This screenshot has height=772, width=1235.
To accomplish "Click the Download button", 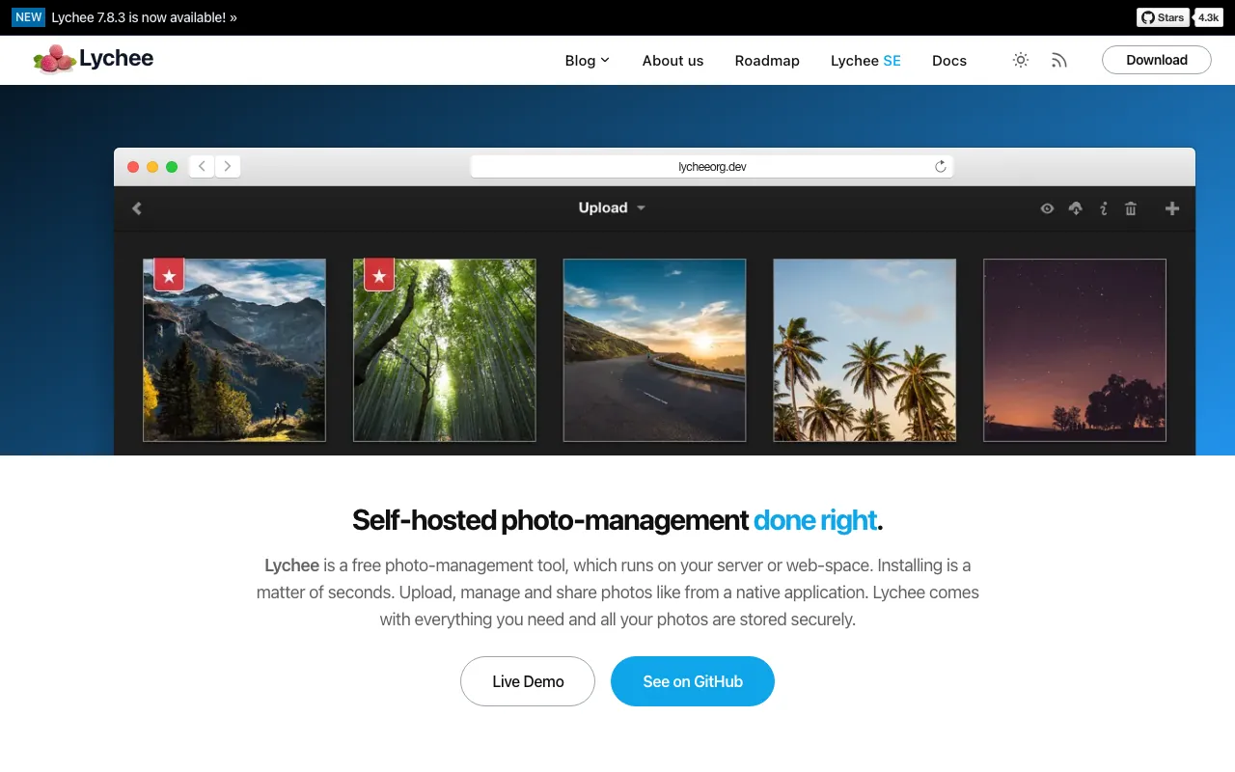I will point(1157,60).
